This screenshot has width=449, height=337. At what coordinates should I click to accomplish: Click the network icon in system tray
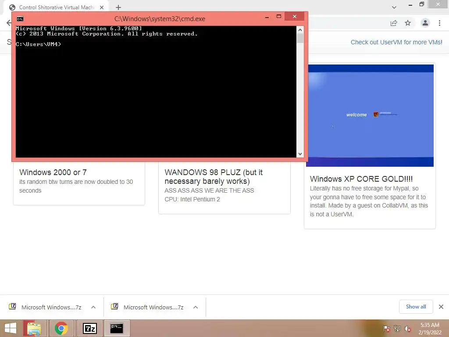[397, 329]
